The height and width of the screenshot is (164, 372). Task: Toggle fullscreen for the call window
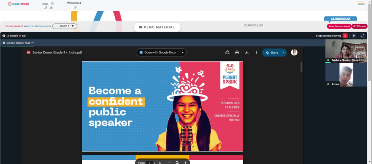362,36
